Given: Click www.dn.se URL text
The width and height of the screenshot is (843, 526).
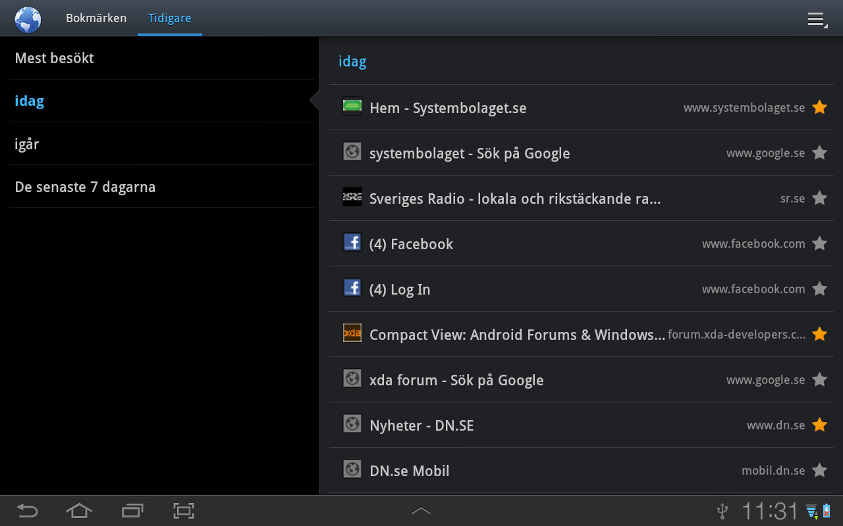Looking at the screenshot, I should click(776, 425).
